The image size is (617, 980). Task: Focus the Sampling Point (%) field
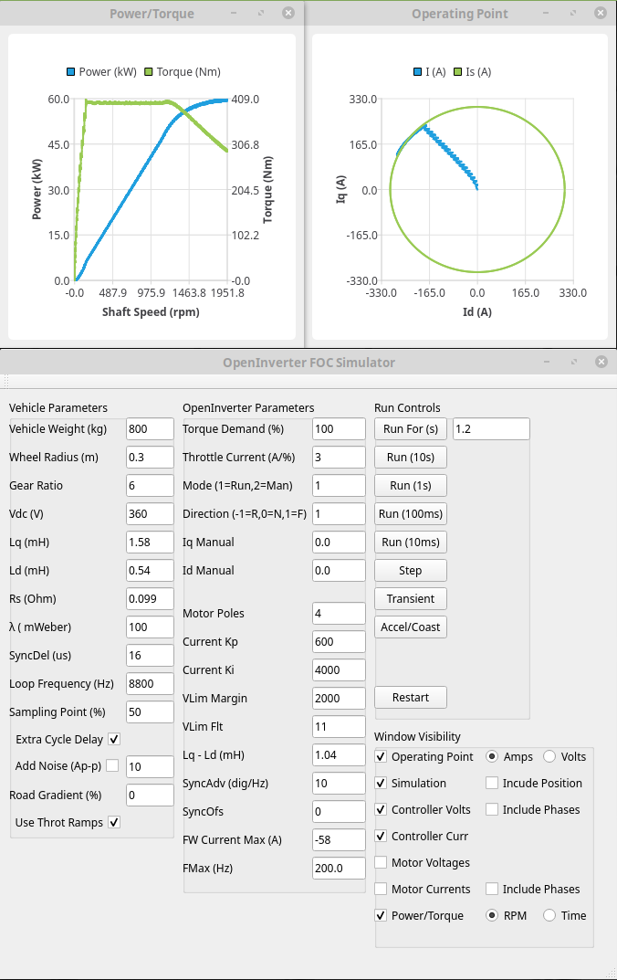click(x=150, y=711)
